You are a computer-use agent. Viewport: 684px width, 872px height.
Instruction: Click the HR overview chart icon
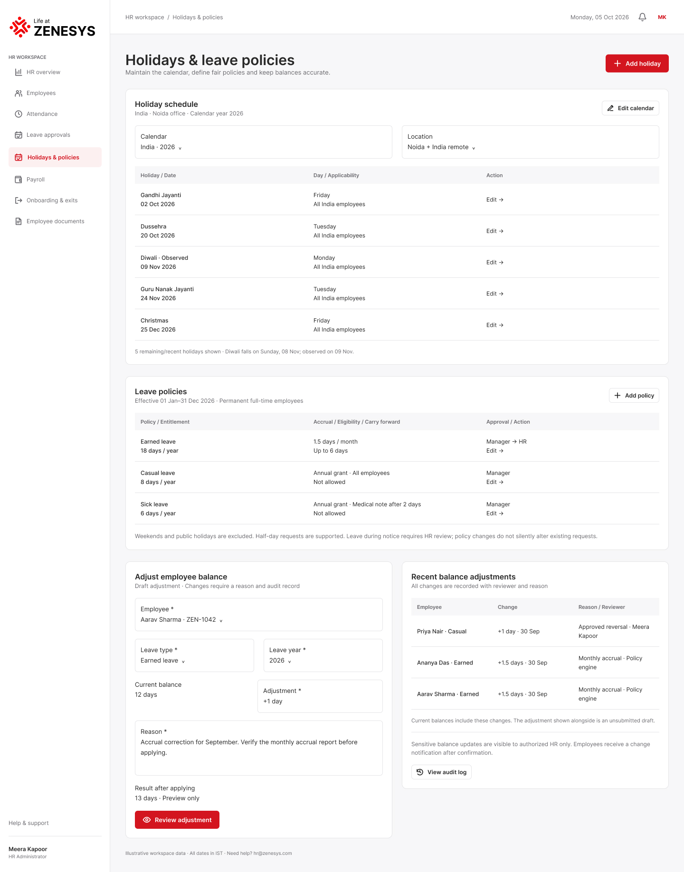point(19,72)
